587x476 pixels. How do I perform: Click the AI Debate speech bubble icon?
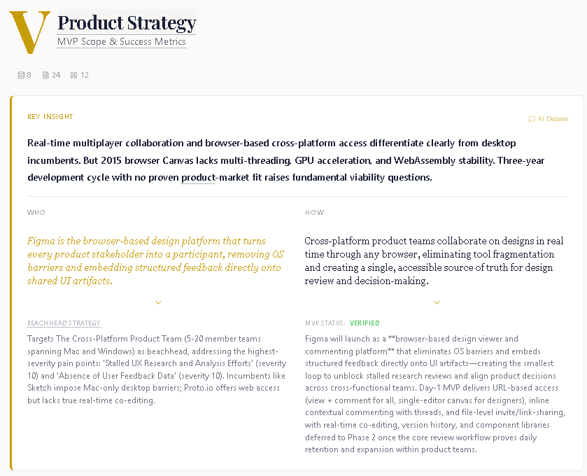[x=532, y=119]
